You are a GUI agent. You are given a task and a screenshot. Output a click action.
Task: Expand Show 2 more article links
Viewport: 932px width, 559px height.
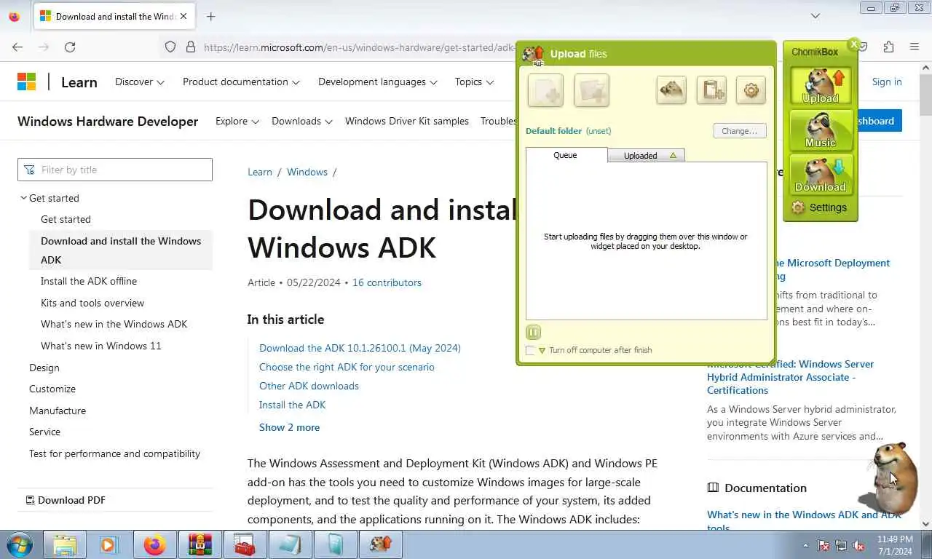pyautogui.click(x=289, y=427)
